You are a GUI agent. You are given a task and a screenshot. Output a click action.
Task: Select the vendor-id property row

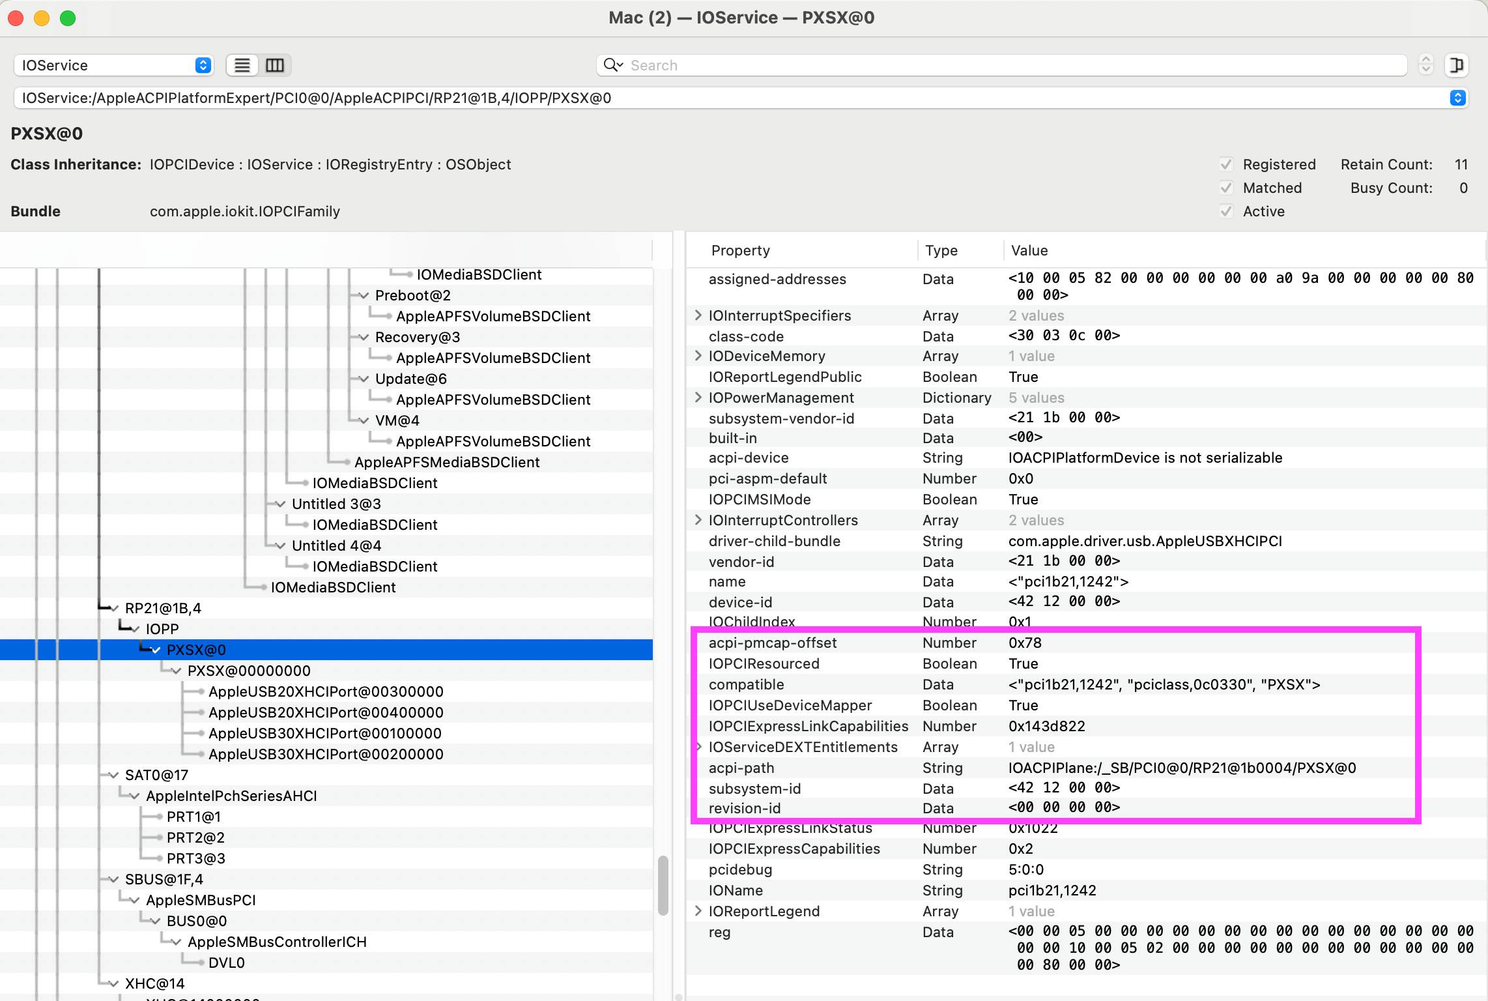tap(1087, 561)
